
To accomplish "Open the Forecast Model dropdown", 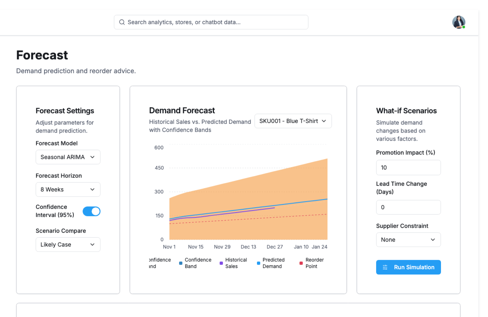I will 68,157.
